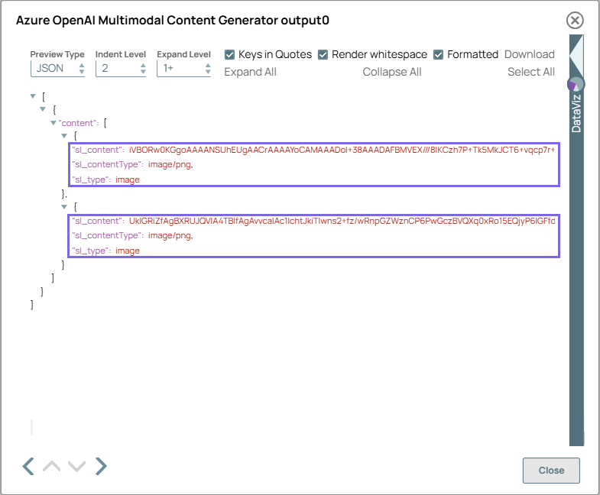This screenshot has width=600, height=495.
Task: Click Expand All
Action: [250, 72]
